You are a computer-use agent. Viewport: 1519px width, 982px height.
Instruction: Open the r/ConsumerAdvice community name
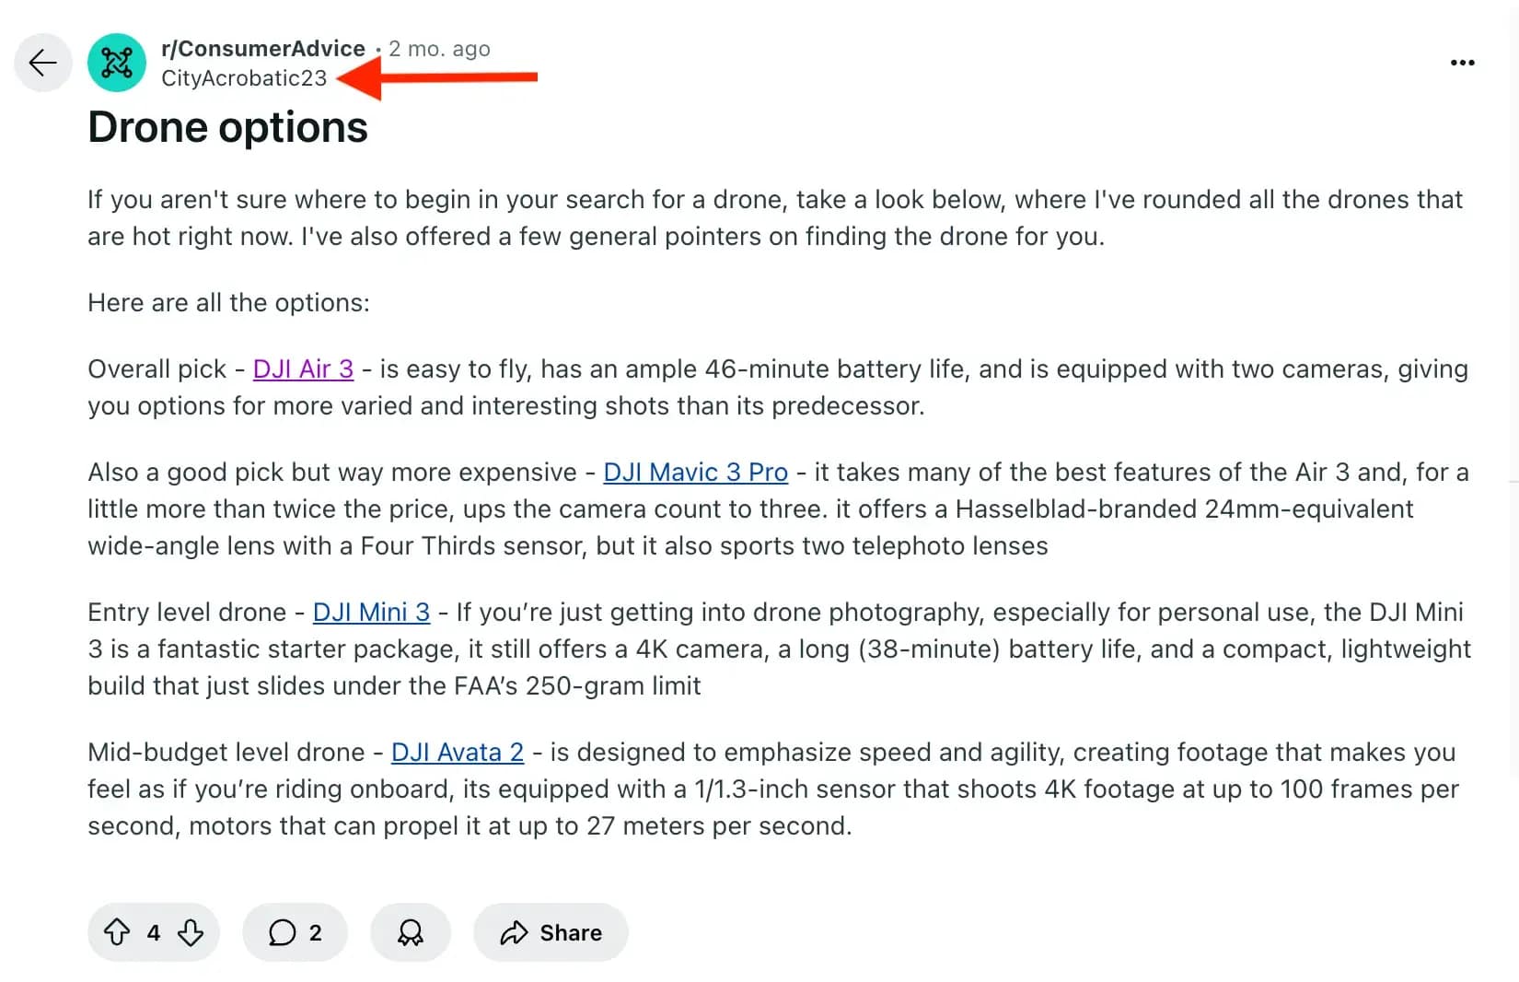pyautogui.click(x=265, y=48)
